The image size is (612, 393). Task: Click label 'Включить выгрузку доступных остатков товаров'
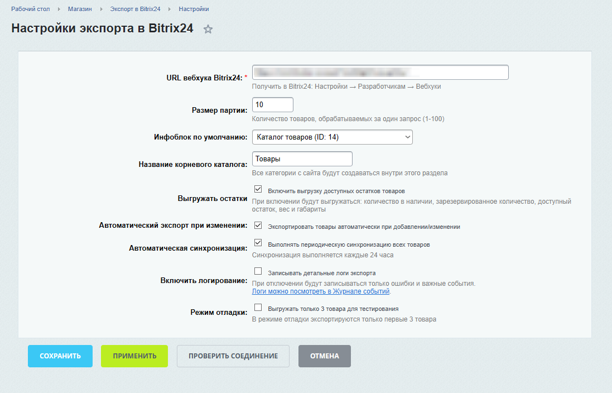(x=336, y=191)
